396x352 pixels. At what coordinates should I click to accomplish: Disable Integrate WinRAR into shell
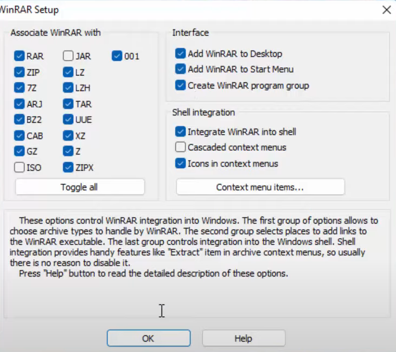pos(181,132)
